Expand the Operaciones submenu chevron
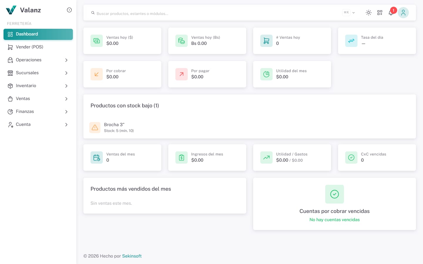The image size is (423, 264). click(x=66, y=60)
